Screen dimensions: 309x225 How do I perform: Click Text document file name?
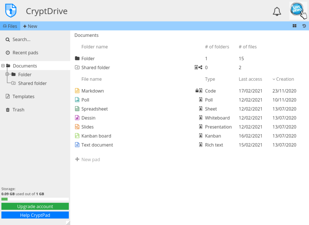tap(97, 145)
